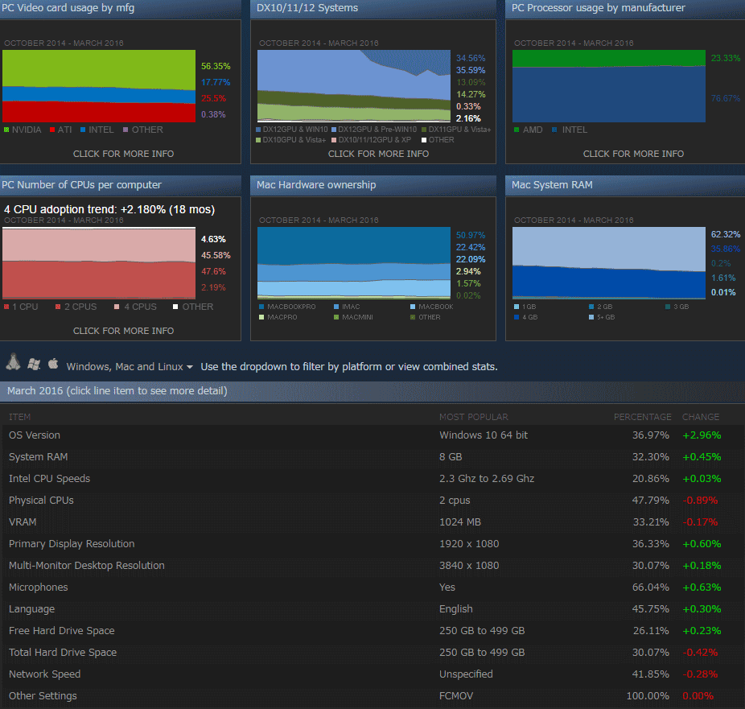Expand the System RAM row
Image resolution: width=745 pixels, height=709 pixels.
coord(372,457)
